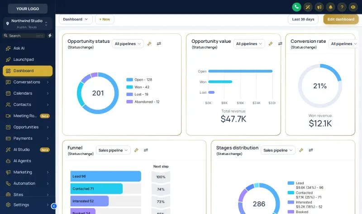The image size is (362, 214).
Task: Select Dashboard in the sidebar
Action: [28, 71]
